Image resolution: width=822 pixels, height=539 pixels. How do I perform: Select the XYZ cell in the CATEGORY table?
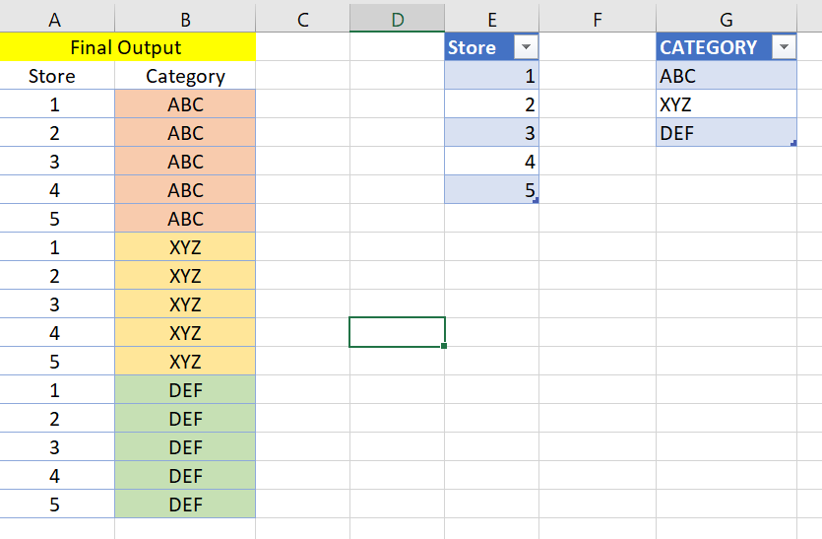(727, 104)
